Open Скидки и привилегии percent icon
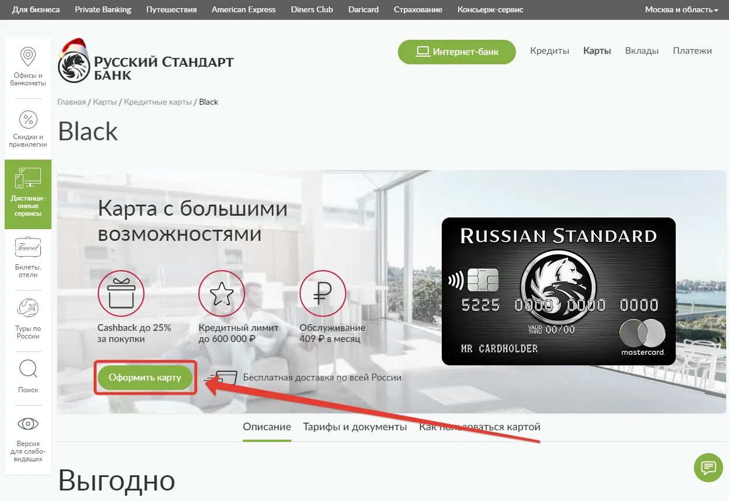 28,120
